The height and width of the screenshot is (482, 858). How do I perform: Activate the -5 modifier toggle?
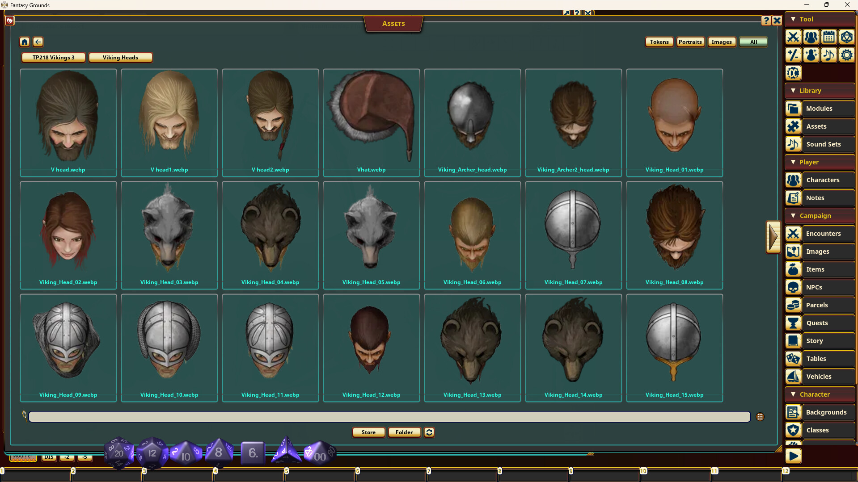(85, 457)
